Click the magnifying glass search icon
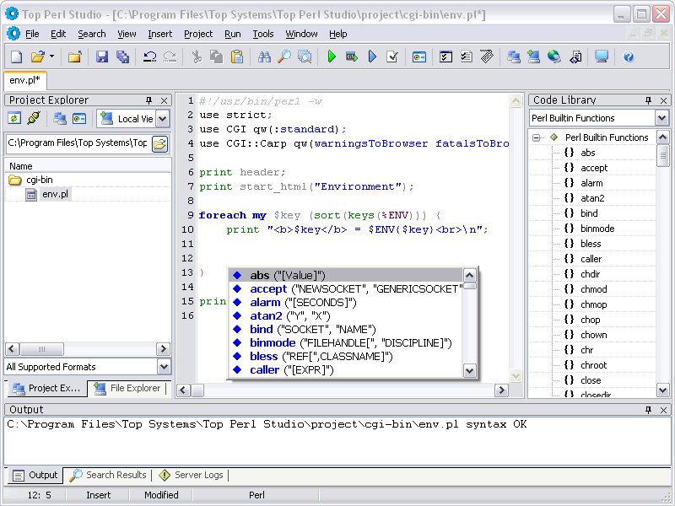675x506 pixels. click(284, 57)
